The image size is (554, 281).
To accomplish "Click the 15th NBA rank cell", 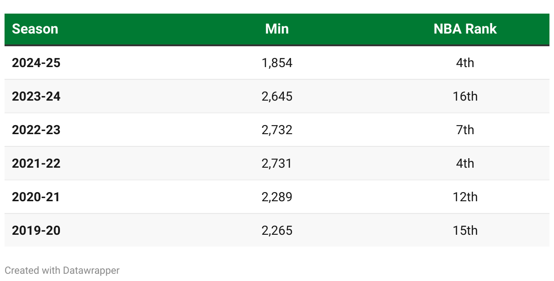I will pos(465,231).
